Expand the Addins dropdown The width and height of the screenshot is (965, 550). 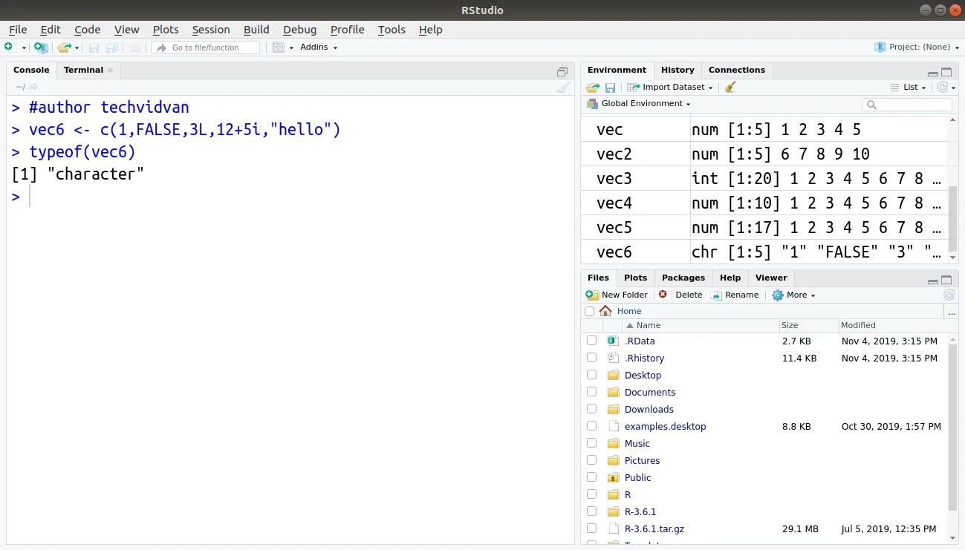(318, 47)
